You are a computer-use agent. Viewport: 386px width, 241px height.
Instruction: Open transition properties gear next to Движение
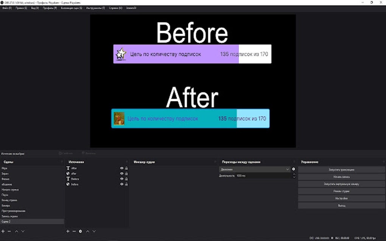(293, 169)
